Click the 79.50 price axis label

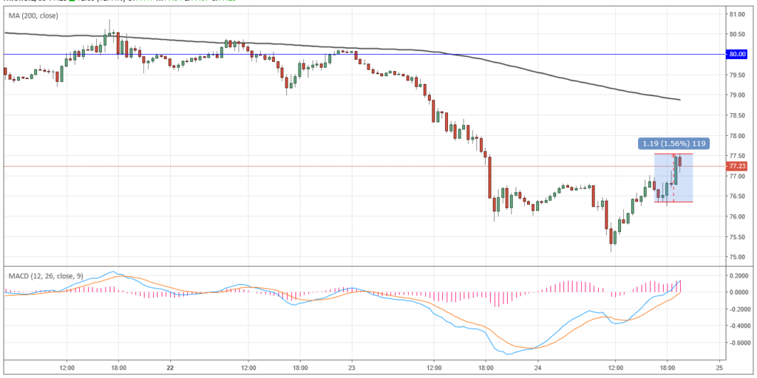[737, 75]
